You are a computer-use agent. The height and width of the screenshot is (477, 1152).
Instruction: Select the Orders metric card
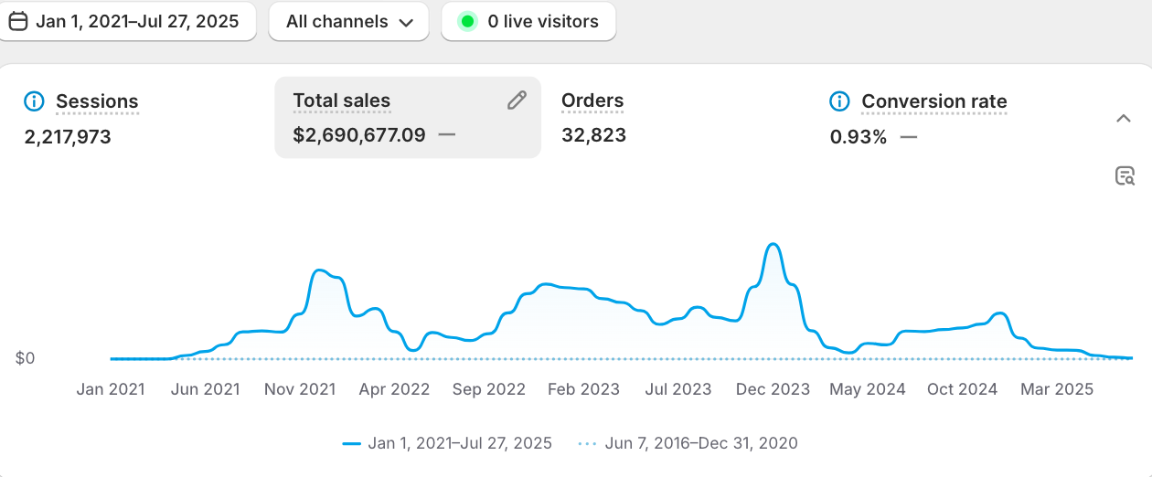tap(677, 118)
